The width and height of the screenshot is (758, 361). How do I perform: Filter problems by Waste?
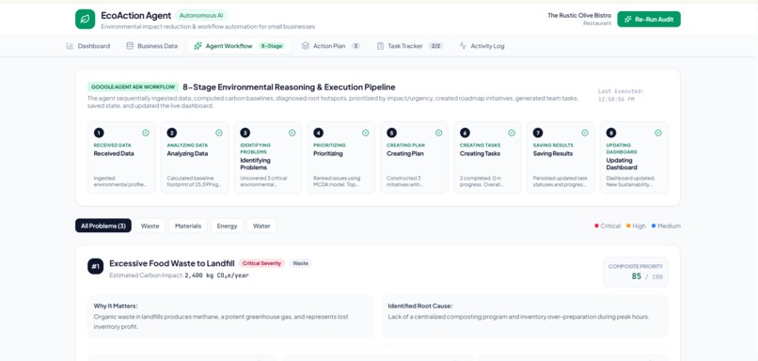coord(150,226)
